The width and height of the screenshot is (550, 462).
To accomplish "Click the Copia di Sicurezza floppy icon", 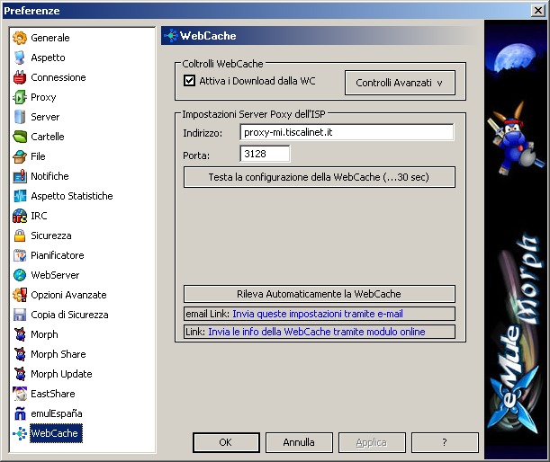I will [x=20, y=315].
